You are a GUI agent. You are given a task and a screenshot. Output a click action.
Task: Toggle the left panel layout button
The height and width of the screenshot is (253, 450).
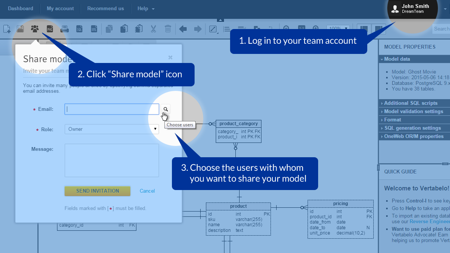coord(364,29)
